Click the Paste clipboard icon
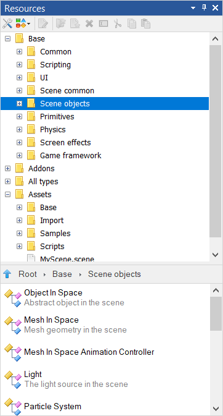 145,23
